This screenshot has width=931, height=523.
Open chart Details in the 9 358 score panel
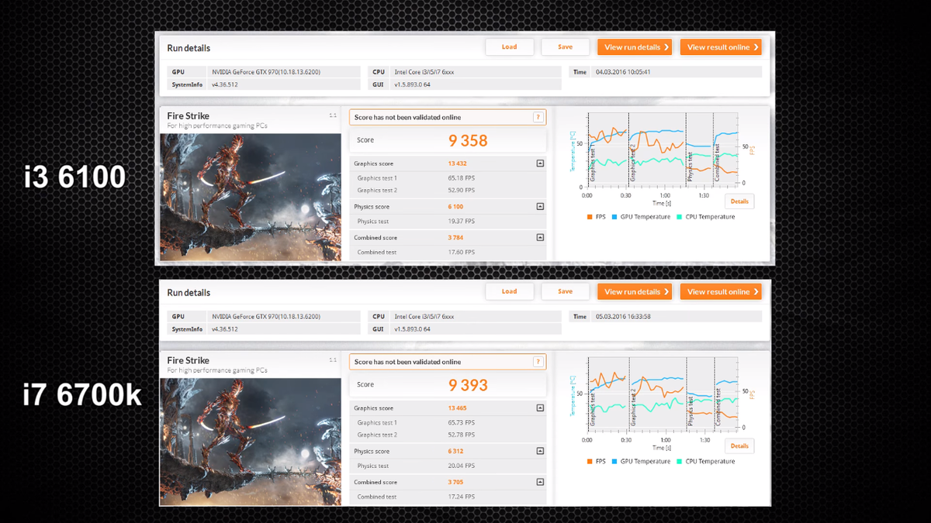coord(739,201)
